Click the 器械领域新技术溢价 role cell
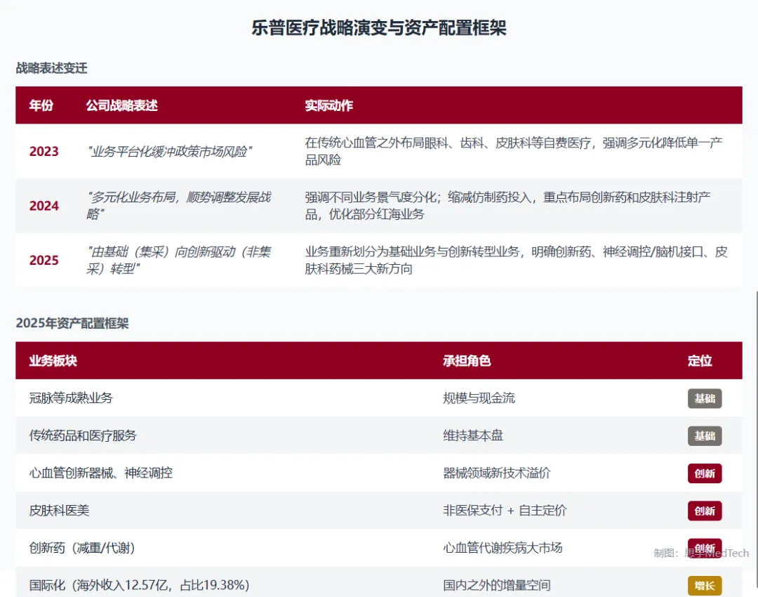Image resolution: width=758 pixels, height=597 pixels. click(496, 473)
